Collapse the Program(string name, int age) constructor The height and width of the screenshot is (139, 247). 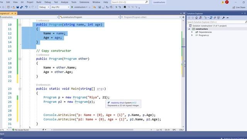click(20, 25)
